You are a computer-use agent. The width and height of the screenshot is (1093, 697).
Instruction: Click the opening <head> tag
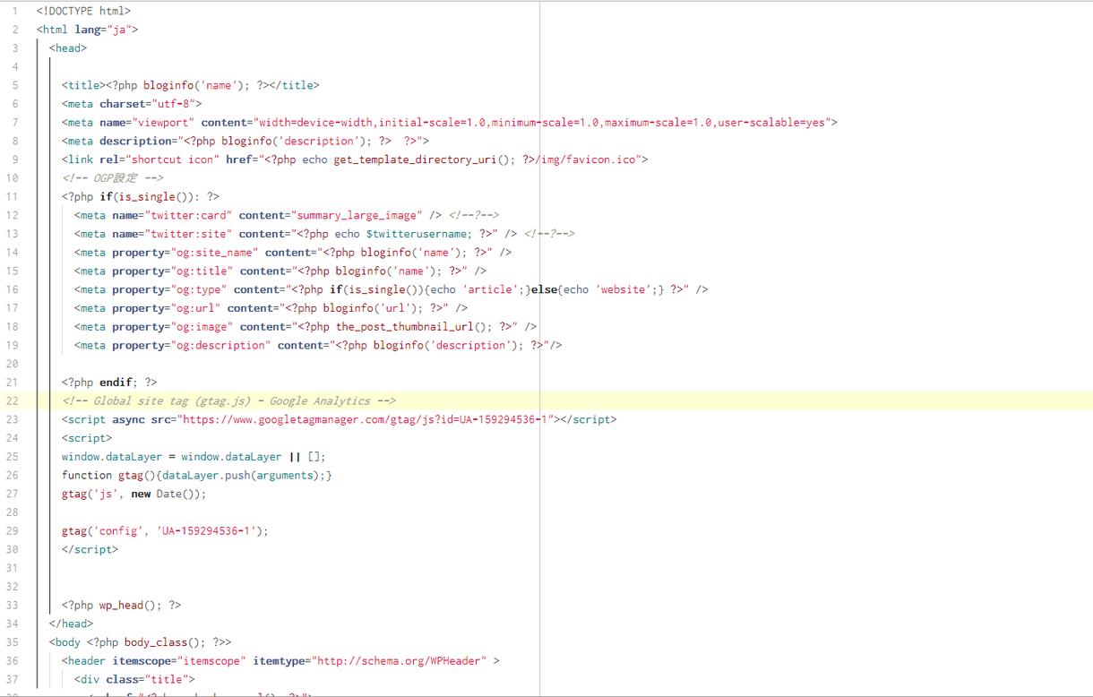pyautogui.click(x=68, y=48)
